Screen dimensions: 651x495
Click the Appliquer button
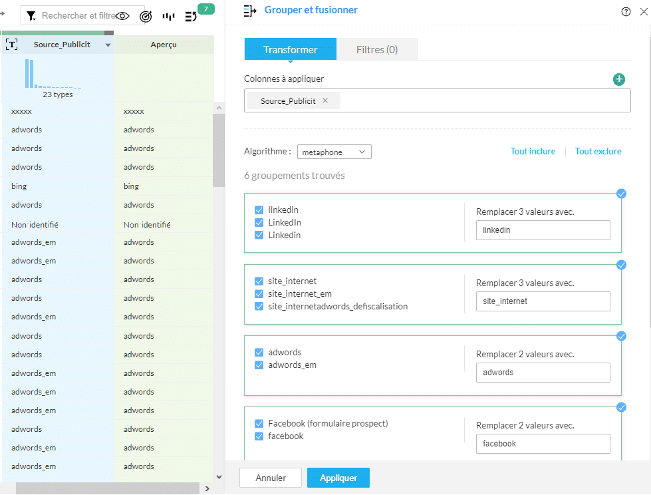click(x=338, y=478)
